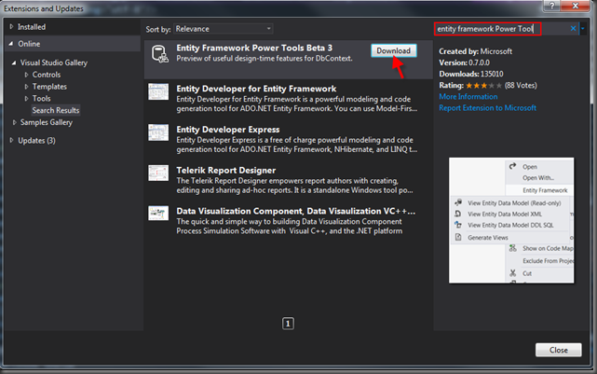Select the Telerik Report Designer title

coord(225,171)
